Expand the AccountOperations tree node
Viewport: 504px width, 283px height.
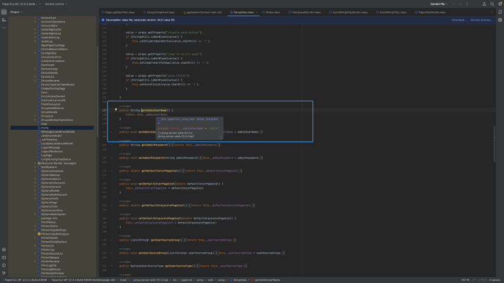[x=35, y=22]
